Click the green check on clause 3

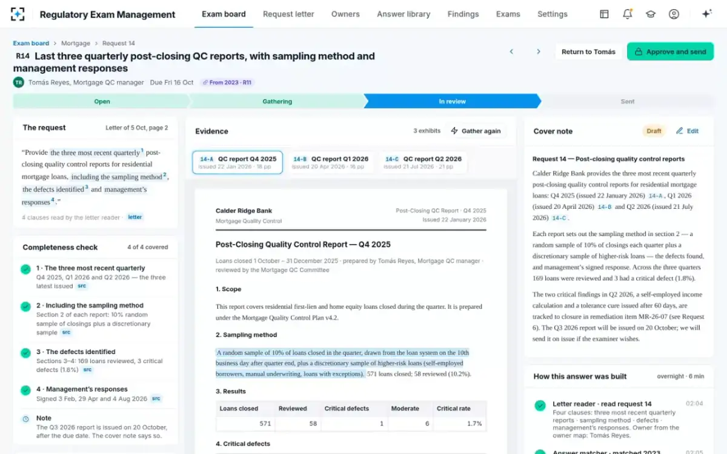coord(25,353)
